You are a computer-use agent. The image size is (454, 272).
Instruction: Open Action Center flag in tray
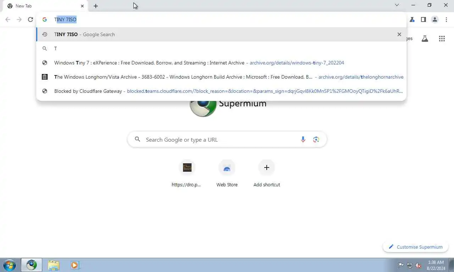point(401,265)
